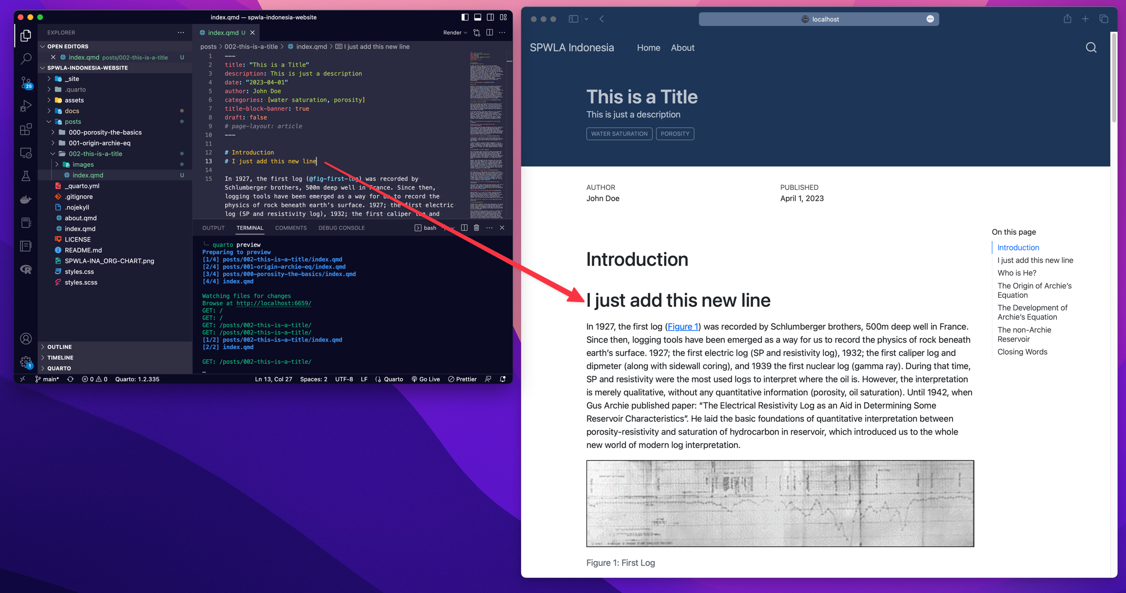
Task: Open Customize Layout button in VS Code title bar
Action: 504,17
